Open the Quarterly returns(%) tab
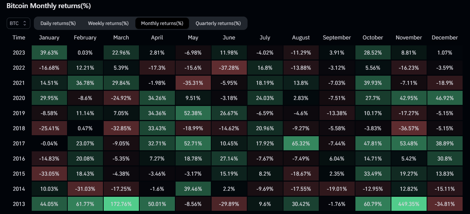This screenshot has height=214, width=470. coord(218,23)
